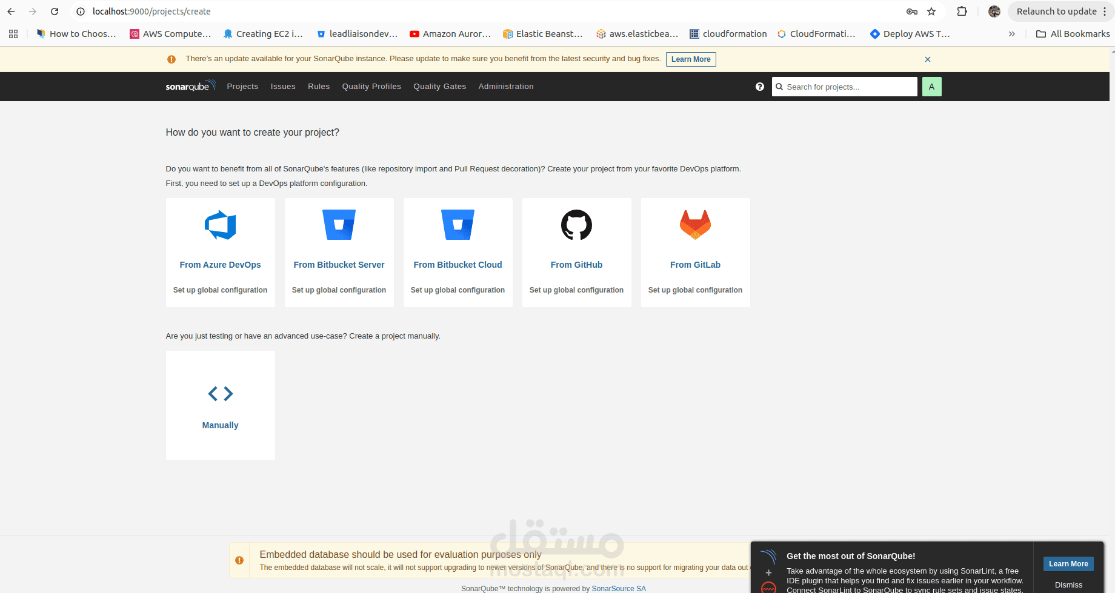Click Learn More in SonarLint popup

coord(1068,564)
